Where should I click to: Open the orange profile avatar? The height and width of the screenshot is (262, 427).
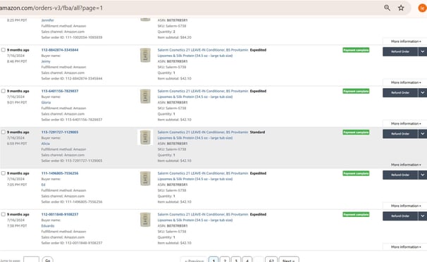422,8
